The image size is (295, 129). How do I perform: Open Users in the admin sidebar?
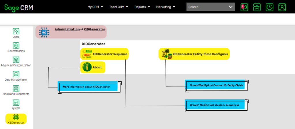16,31
